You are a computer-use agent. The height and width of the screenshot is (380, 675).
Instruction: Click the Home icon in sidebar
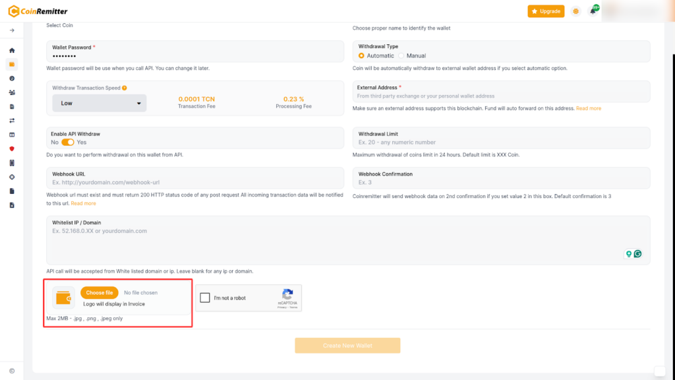point(11,50)
